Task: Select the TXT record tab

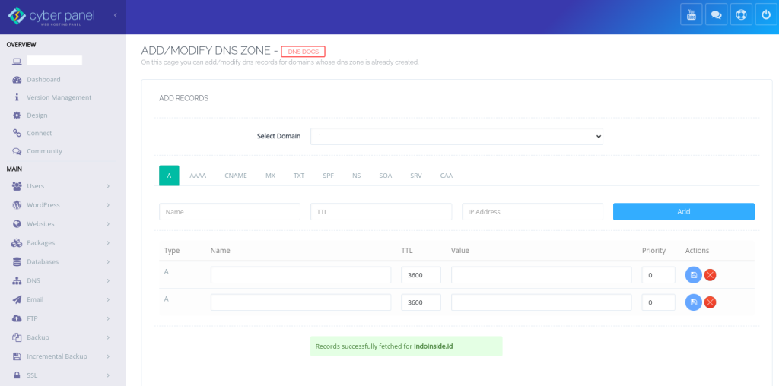Action: (299, 176)
